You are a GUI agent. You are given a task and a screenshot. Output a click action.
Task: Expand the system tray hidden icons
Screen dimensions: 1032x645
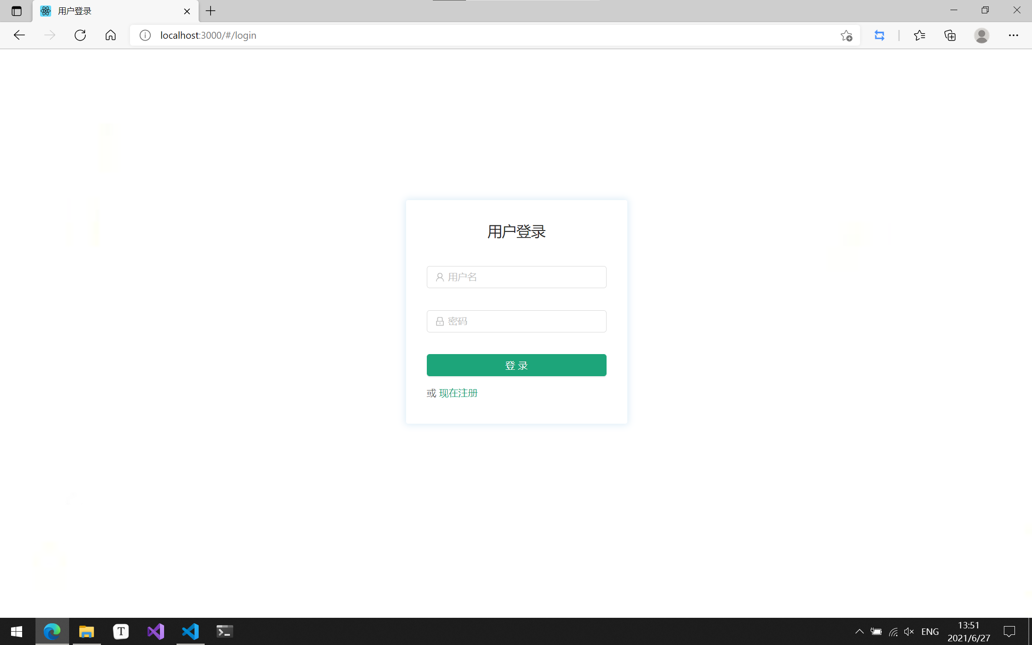tap(859, 632)
